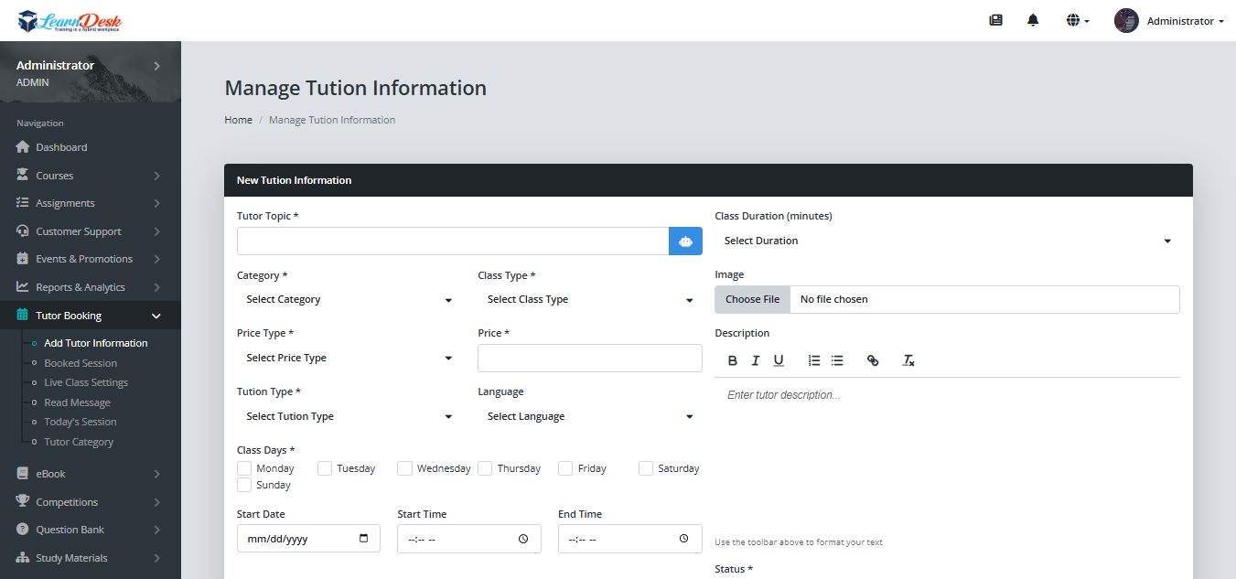Click the Choose File button
Screen dimensions: 1236x579
coord(752,300)
